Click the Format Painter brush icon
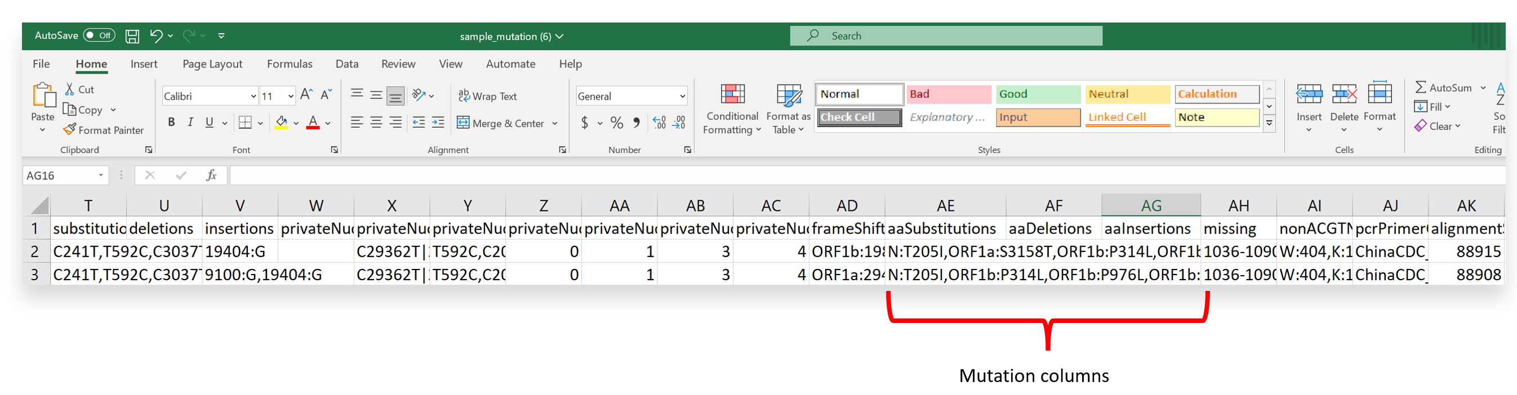Viewport: 1517px width, 395px height. [70, 130]
